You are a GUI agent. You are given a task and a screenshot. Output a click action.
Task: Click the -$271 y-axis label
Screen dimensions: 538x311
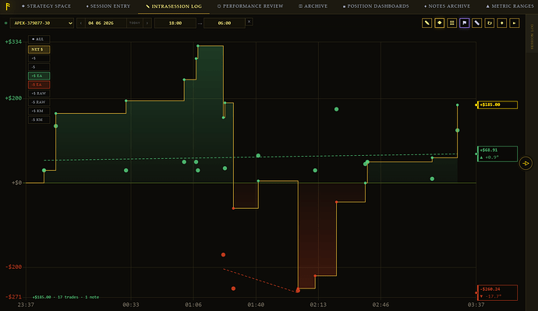(13, 297)
